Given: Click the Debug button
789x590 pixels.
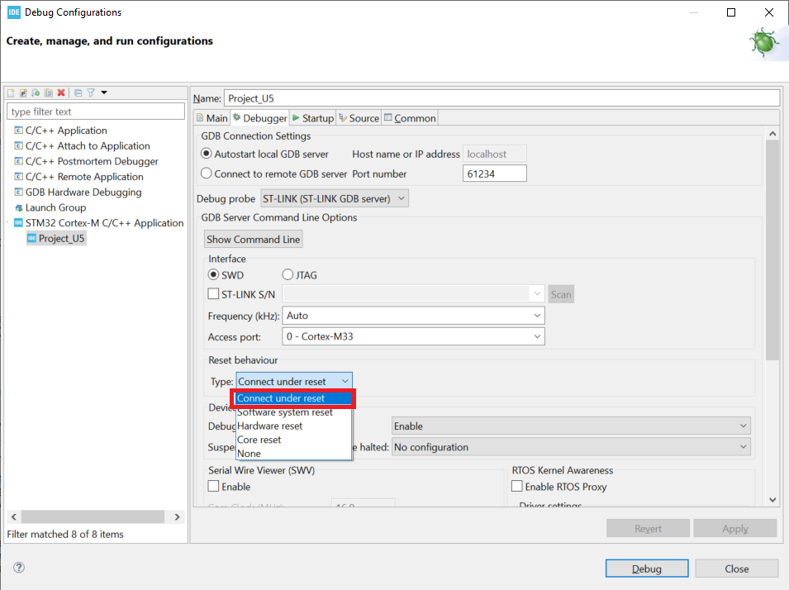Looking at the screenshot, I should (x=647, y=569).
